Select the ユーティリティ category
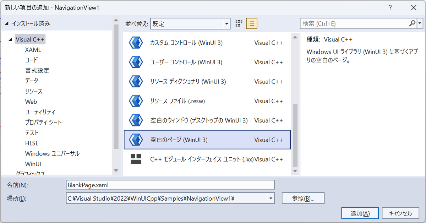This screenshot has width=426, height=223. [40, 112]
